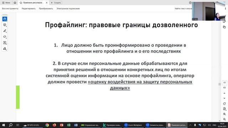
Task: Zoom out with the magnifier minus icon
Action: (224, 119)
